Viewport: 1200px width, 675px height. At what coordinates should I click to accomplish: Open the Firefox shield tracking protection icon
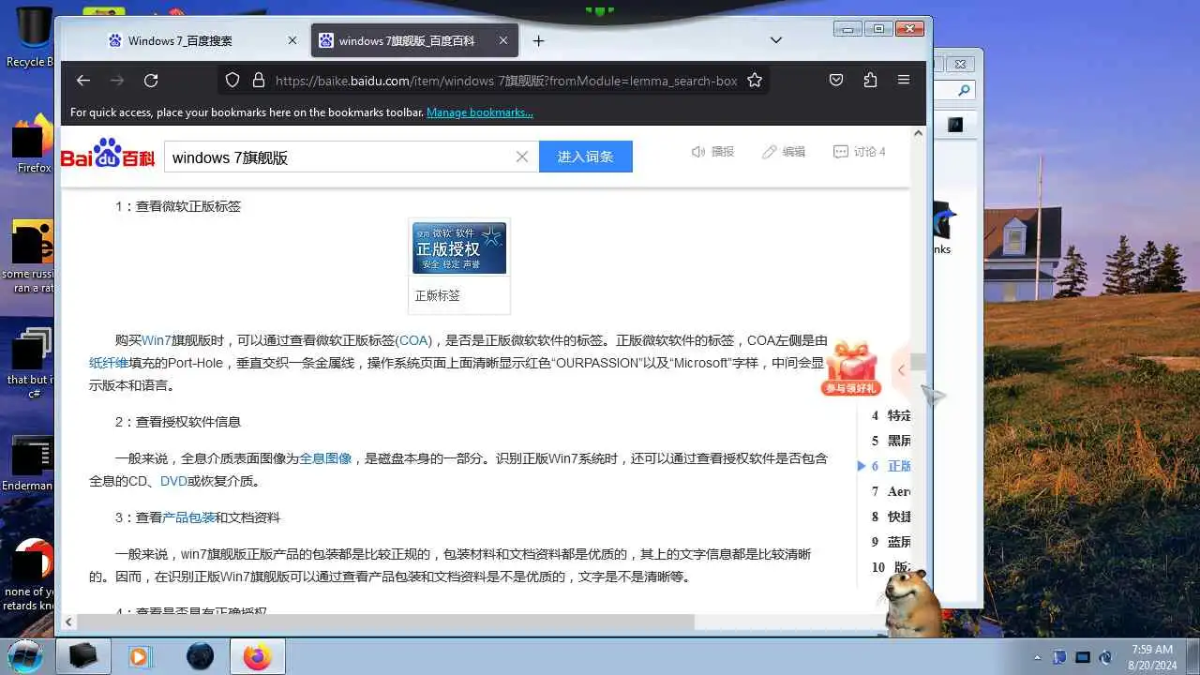pos(232,81)
